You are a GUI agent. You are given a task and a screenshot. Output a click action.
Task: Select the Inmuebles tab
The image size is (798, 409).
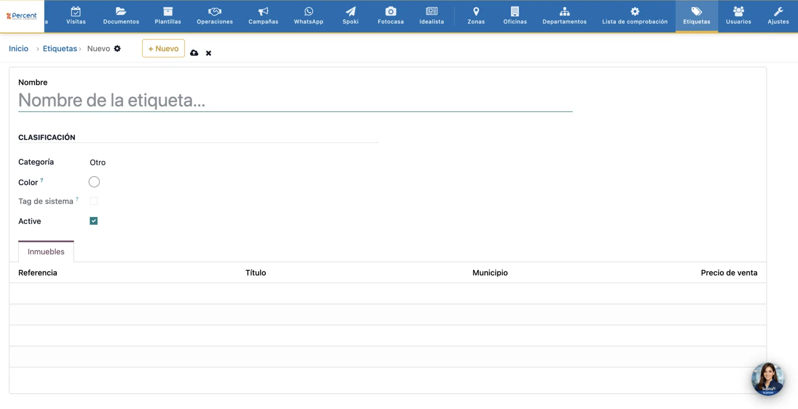[46, 252]
